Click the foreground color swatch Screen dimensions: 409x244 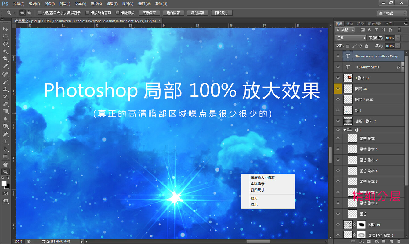tap(4, 183)
